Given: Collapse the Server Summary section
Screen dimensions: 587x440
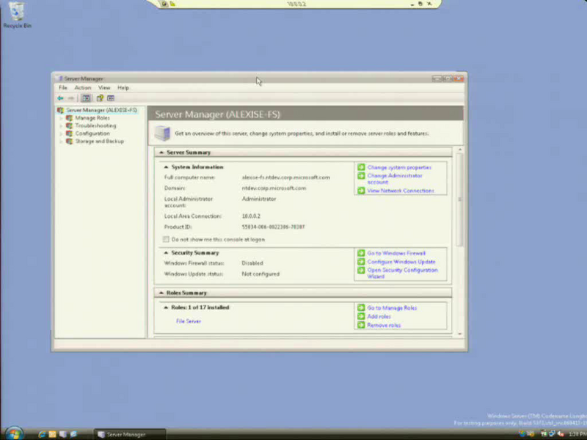Looking at the screenshot, I should point(161,153).
